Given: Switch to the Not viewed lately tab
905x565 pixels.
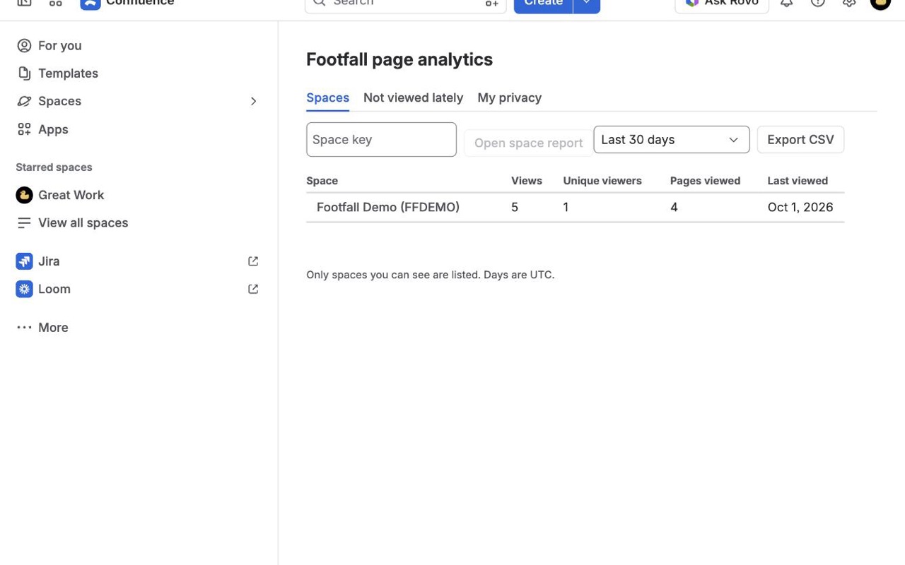Looking at the screenshot, I should point(413,97).
